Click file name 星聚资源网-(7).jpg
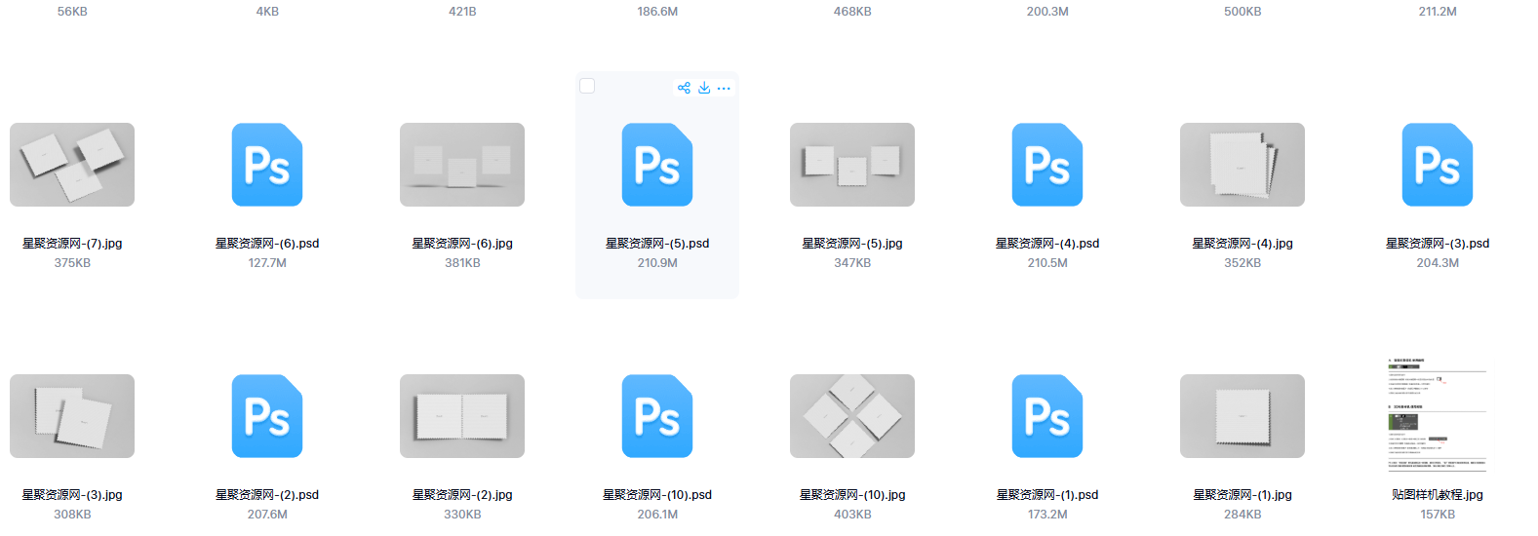Screen dimensions: 1538x536 click(x=72, y=244)
